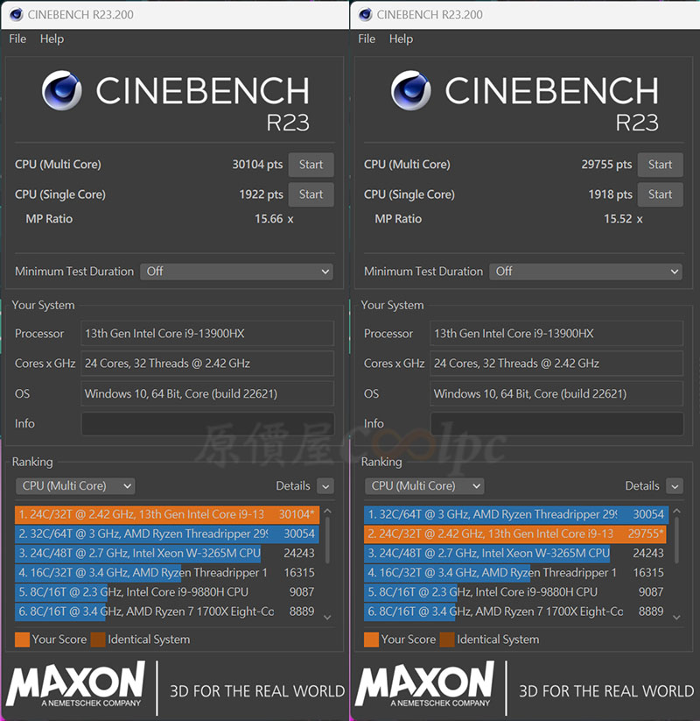Expand Details arrow in right window ranking
This screenshot has height=721, width=700.
pyautogui.click(x=675, y=486)
